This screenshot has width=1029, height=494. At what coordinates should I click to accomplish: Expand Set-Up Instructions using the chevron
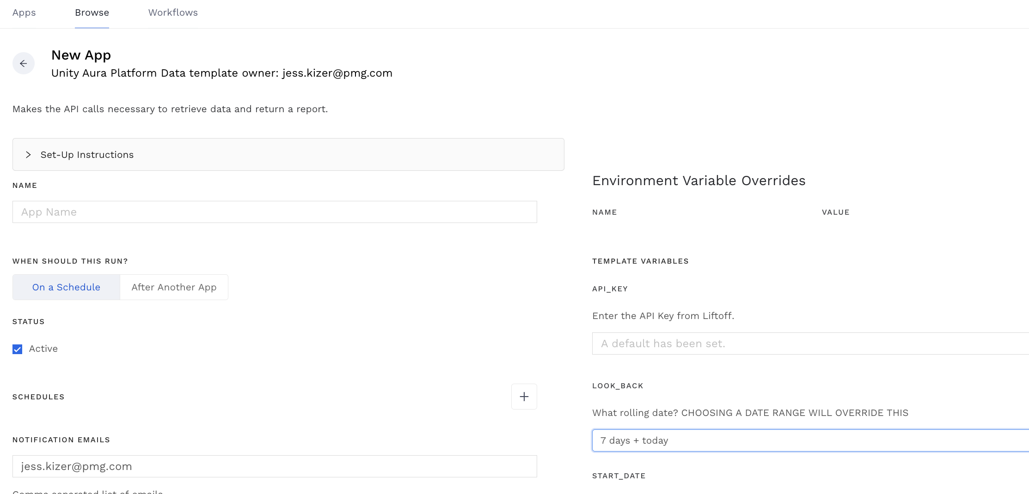(29, 155)
